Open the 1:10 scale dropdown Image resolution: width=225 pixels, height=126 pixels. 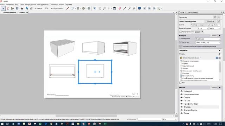[x=208, y=43]
